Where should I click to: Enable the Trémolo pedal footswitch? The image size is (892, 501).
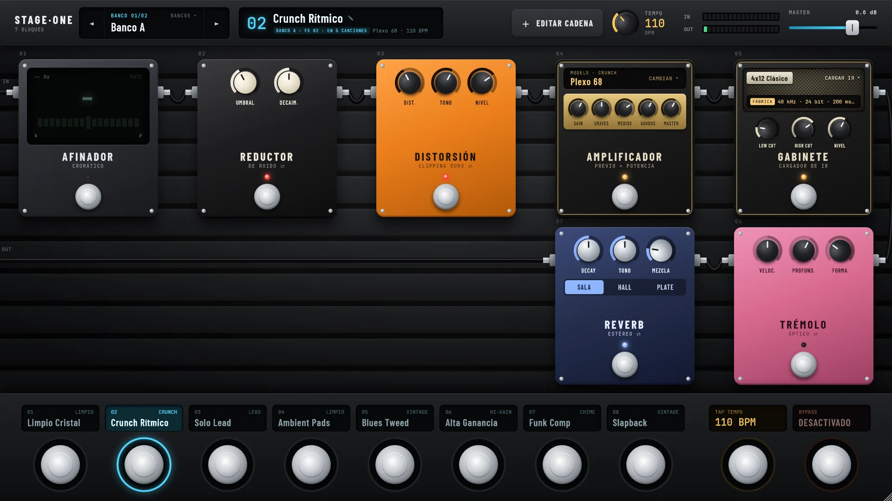tap(804, 365)
